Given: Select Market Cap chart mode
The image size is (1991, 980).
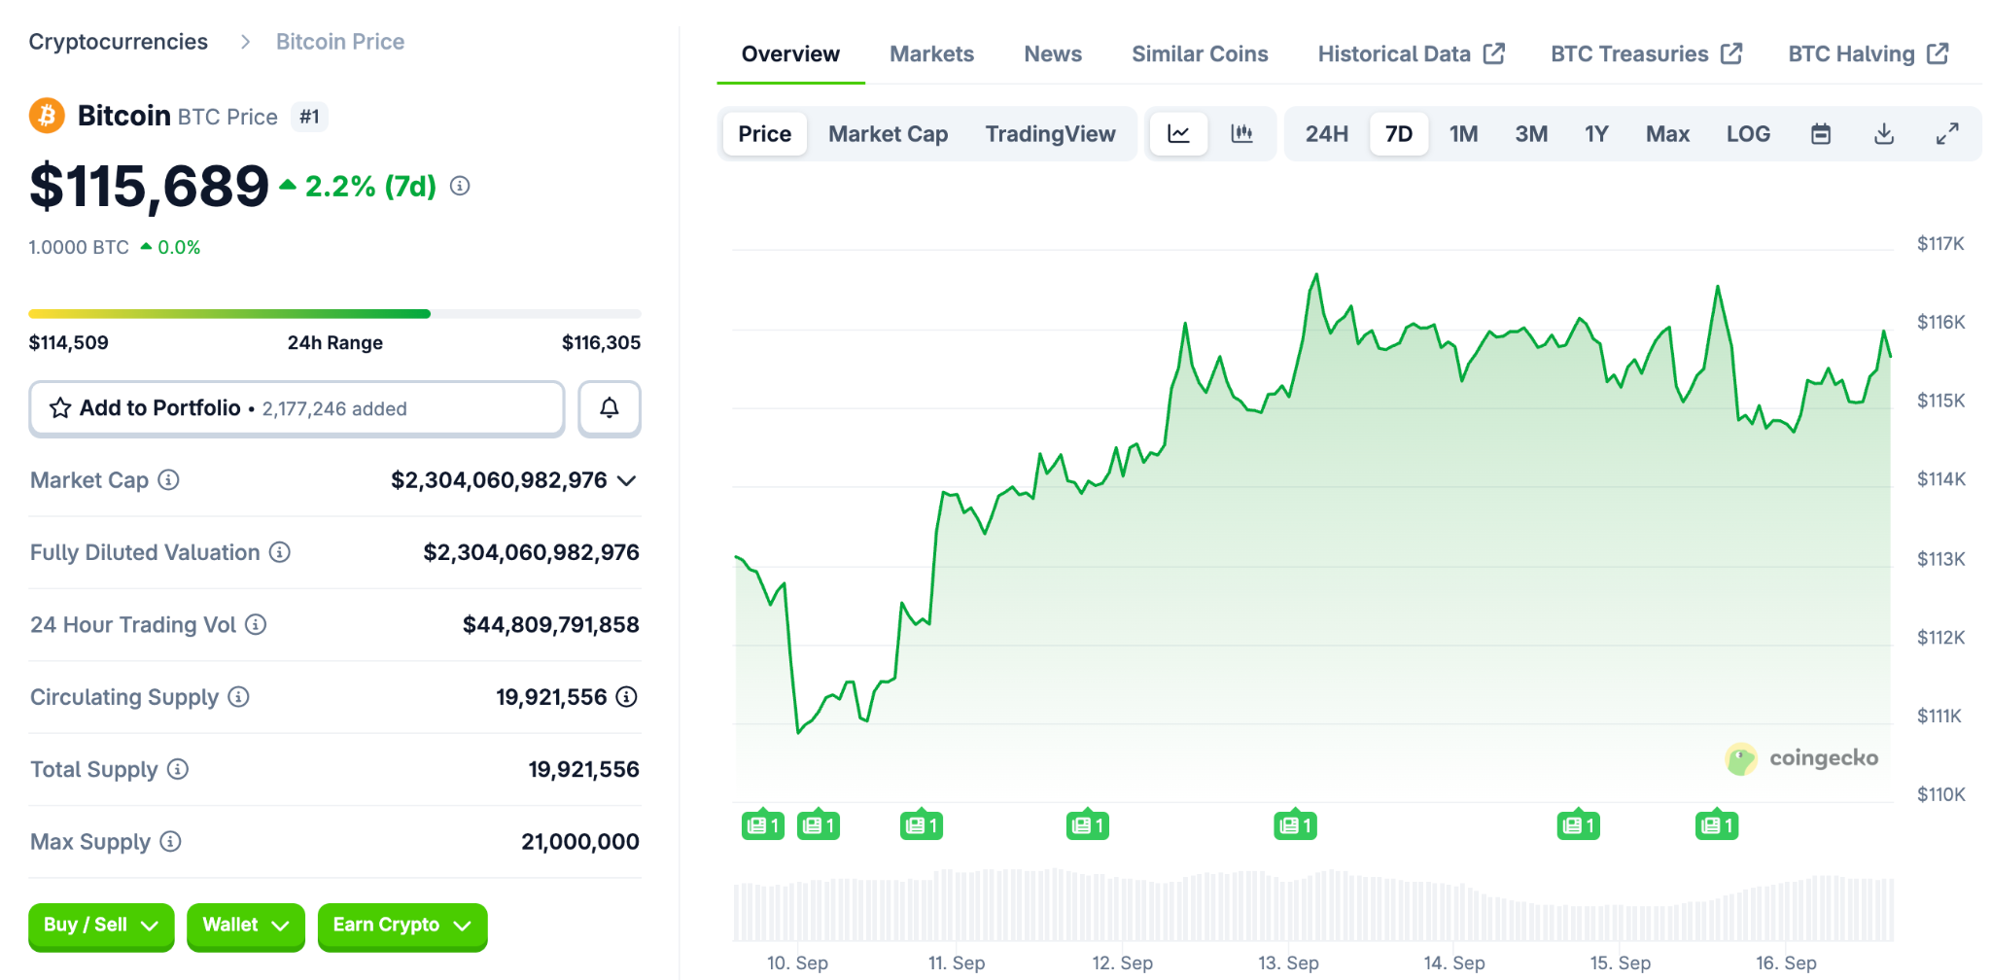Looking at the screenshot, I should pyautogui.click(x=889, y=134).
